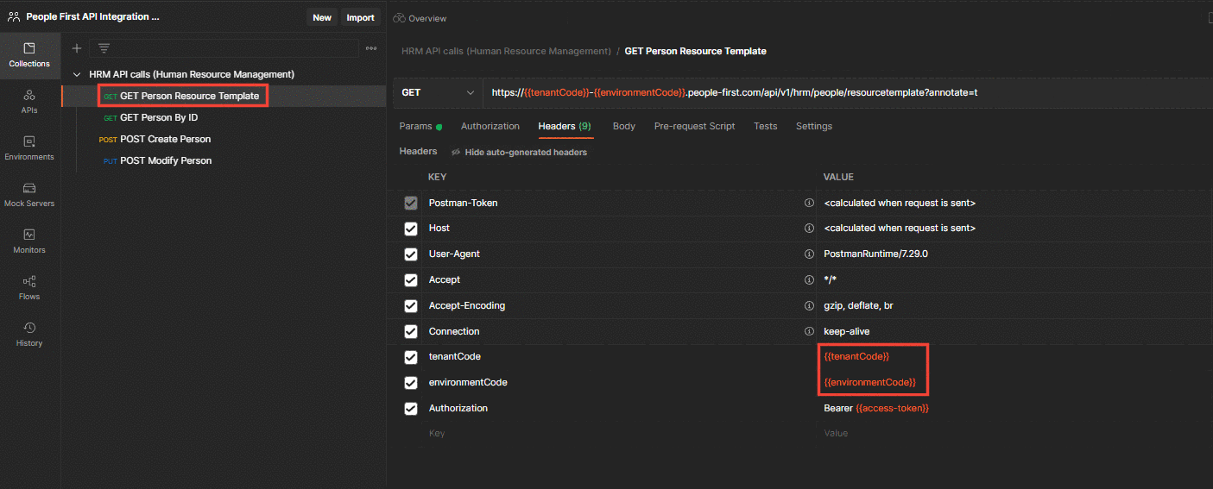Screen dimensions: 1213x489
Task: Open the Mock Servers sidebar panel
Action: click(x=29, y=195)
